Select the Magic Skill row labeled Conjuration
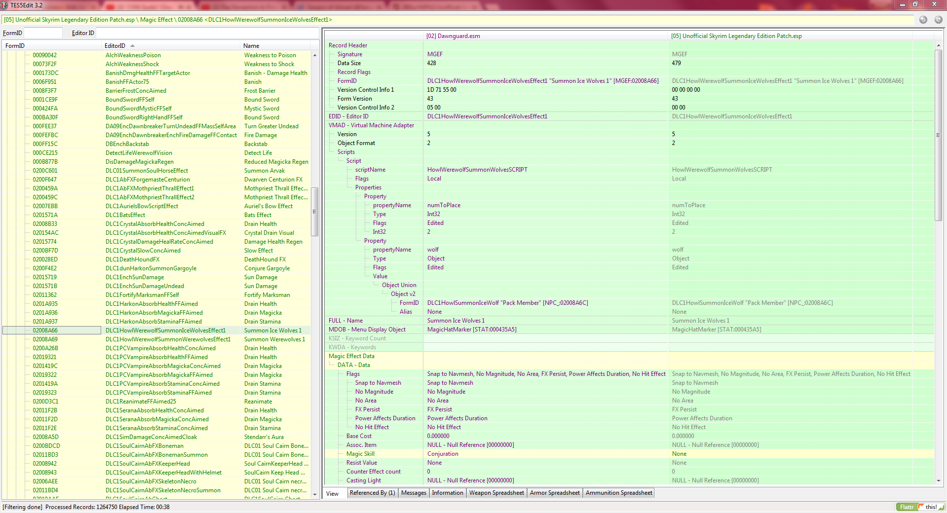Screen dimensions: 947x513 click(442, 454)
